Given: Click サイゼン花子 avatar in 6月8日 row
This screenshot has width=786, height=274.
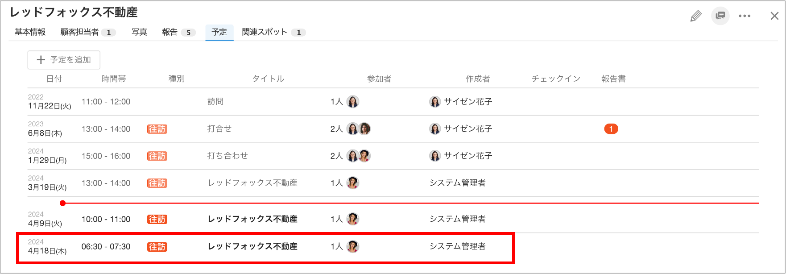Looking at the screenshot, I should coord(435,129).
